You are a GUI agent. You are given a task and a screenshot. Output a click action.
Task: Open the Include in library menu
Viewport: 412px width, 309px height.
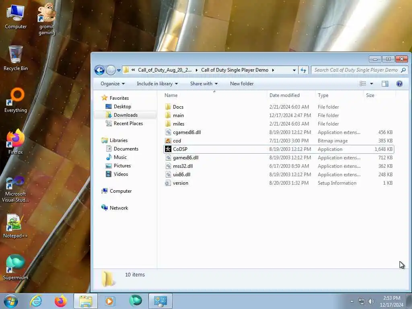[157, 84]
